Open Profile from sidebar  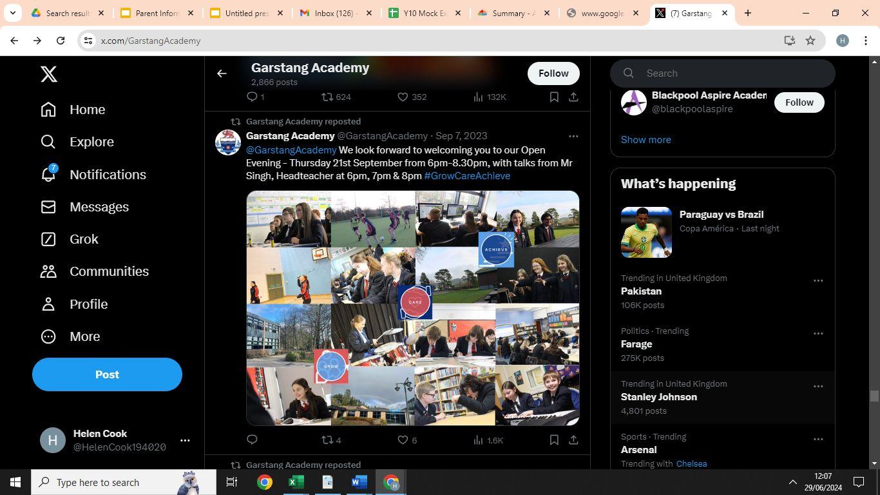pos(74,304)
